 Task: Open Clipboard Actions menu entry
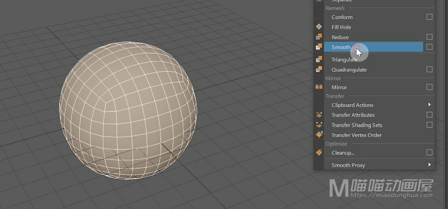point(352,105)
